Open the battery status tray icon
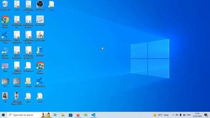Screen dimensions: 210x118 point(184,115)
